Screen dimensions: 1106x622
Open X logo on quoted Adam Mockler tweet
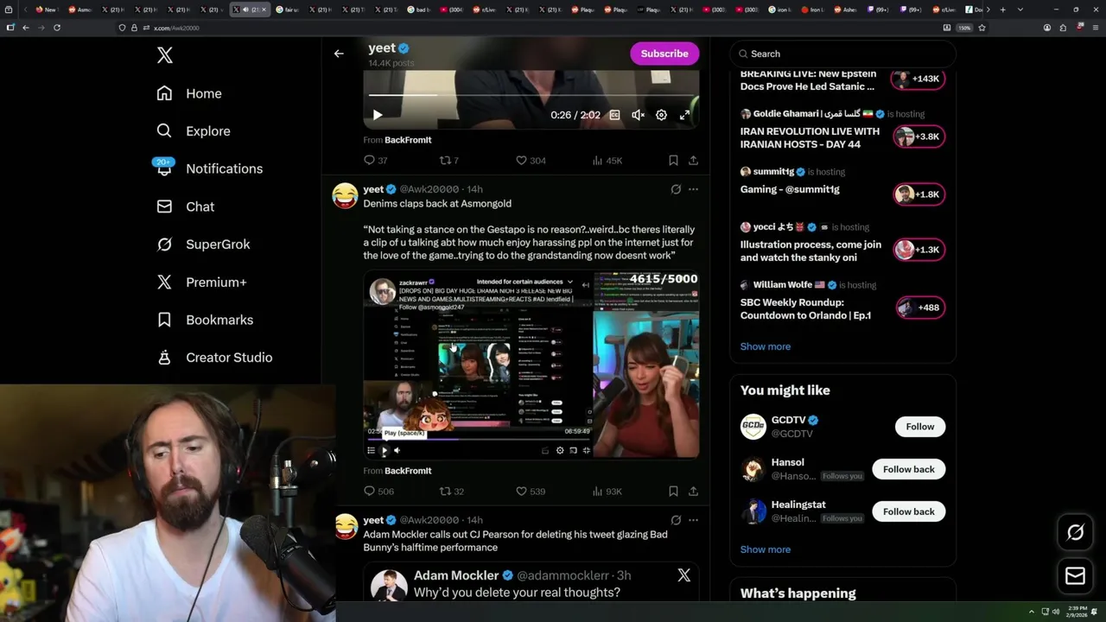pos(683,575)
